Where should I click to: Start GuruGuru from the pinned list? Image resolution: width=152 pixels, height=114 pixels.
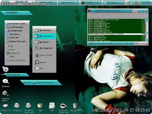coord(13,34)
